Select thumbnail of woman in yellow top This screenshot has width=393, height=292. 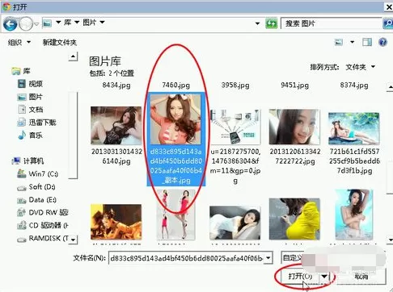coord(294,219)
